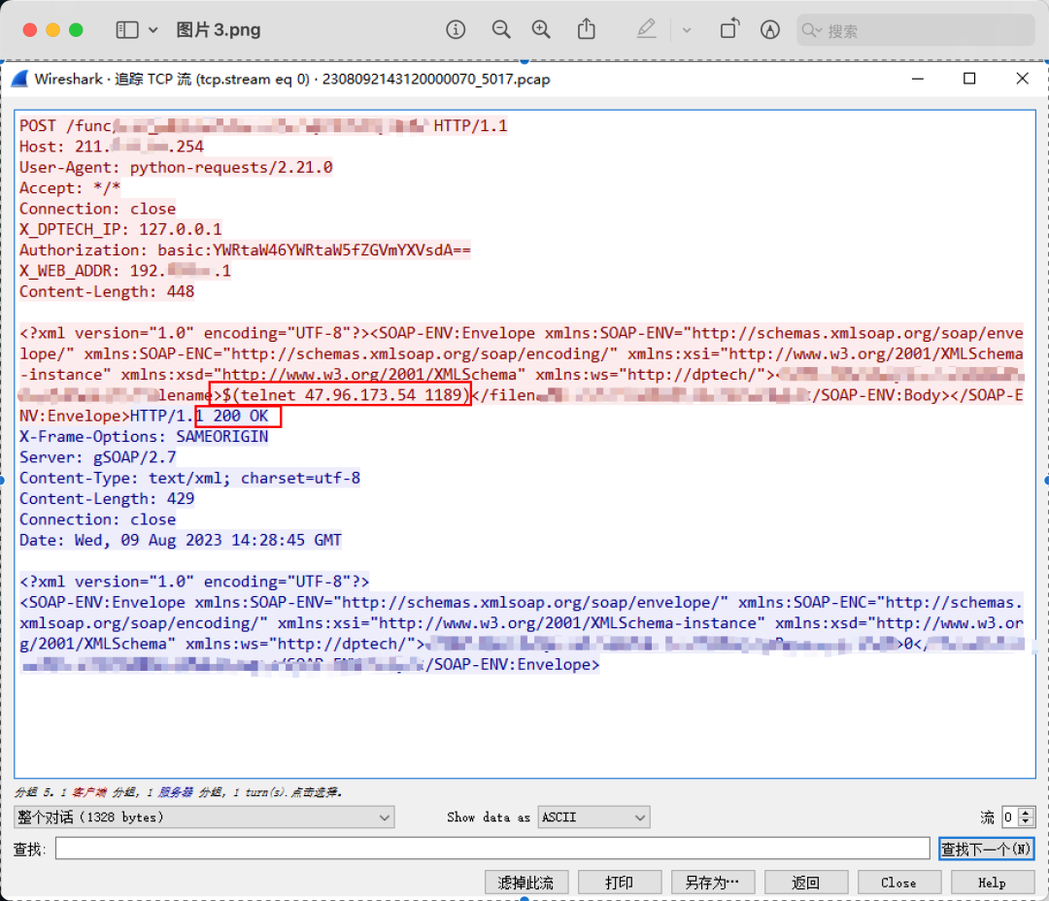Zoom out using the magnifier minus icon
Image resolution: width=1049 pixels, height=901 pixels.
pos(501,30)
